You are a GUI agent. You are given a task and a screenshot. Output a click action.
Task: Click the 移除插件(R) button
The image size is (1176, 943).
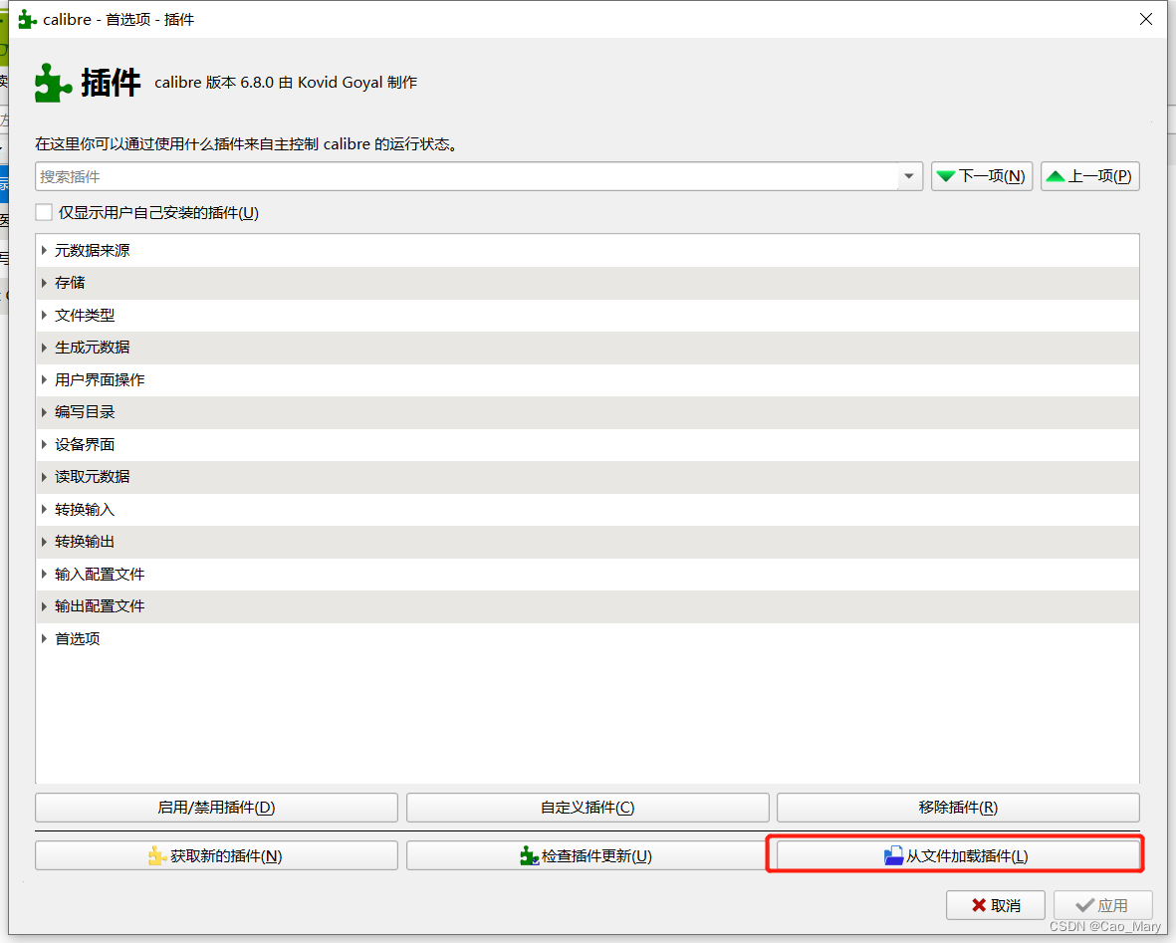(x=958, y=808)
